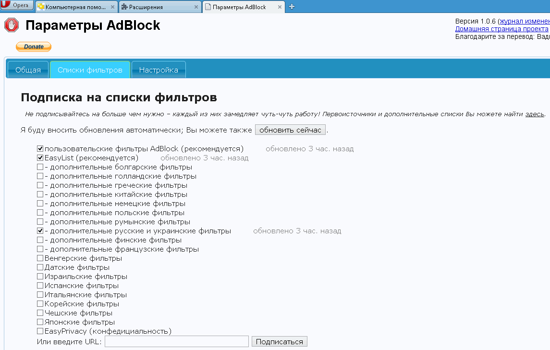Screen dimensions: 550x350
Task: Open the Opera menu button
Action: click(x=16, y=5)
